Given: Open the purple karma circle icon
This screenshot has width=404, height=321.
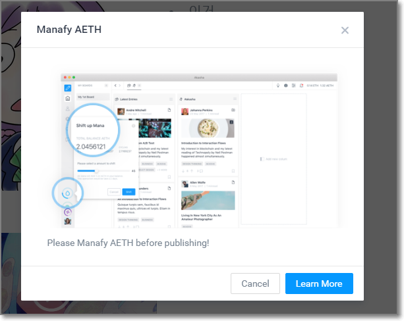Looking at the screenshot, I should tap(68, 212).
